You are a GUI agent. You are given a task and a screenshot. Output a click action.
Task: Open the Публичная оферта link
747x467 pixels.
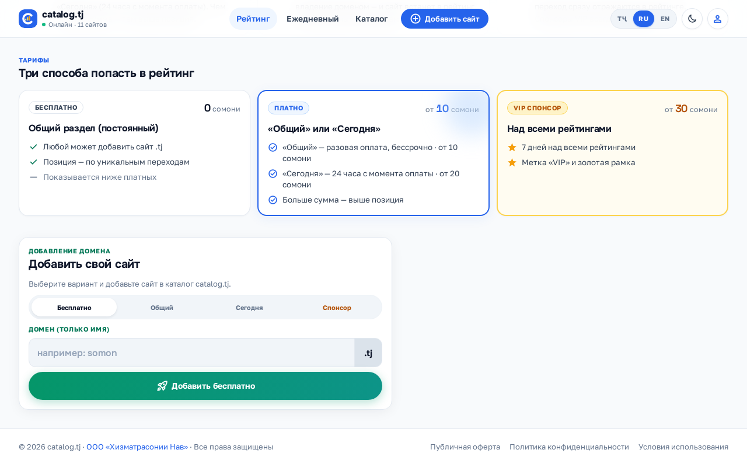click(x=465, y=447)
